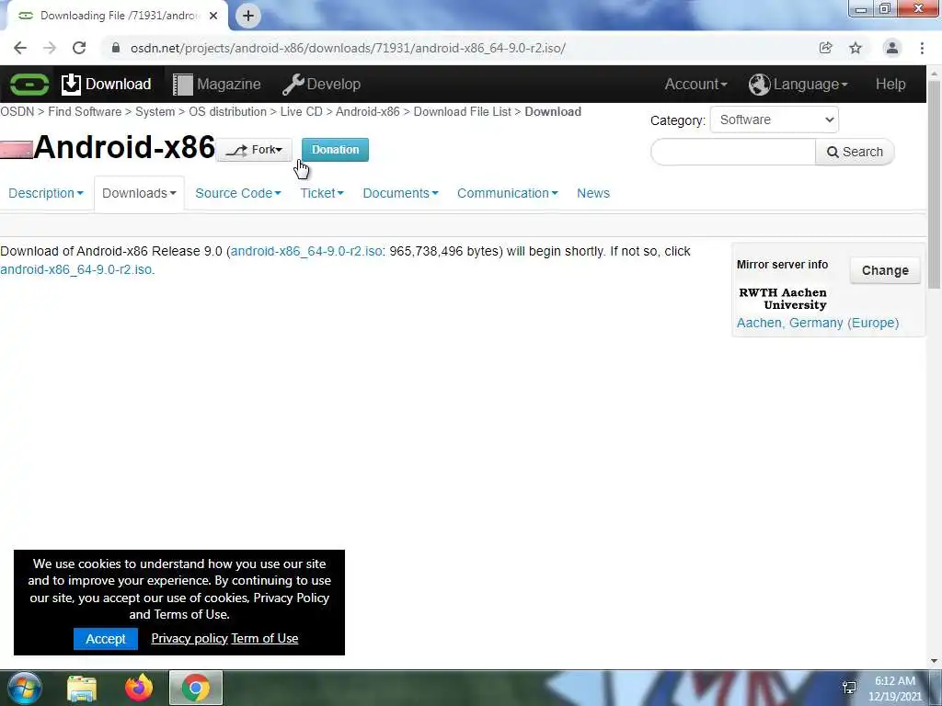
Task: Click OS distribution breadcrumb
Action: coord(228,111)
